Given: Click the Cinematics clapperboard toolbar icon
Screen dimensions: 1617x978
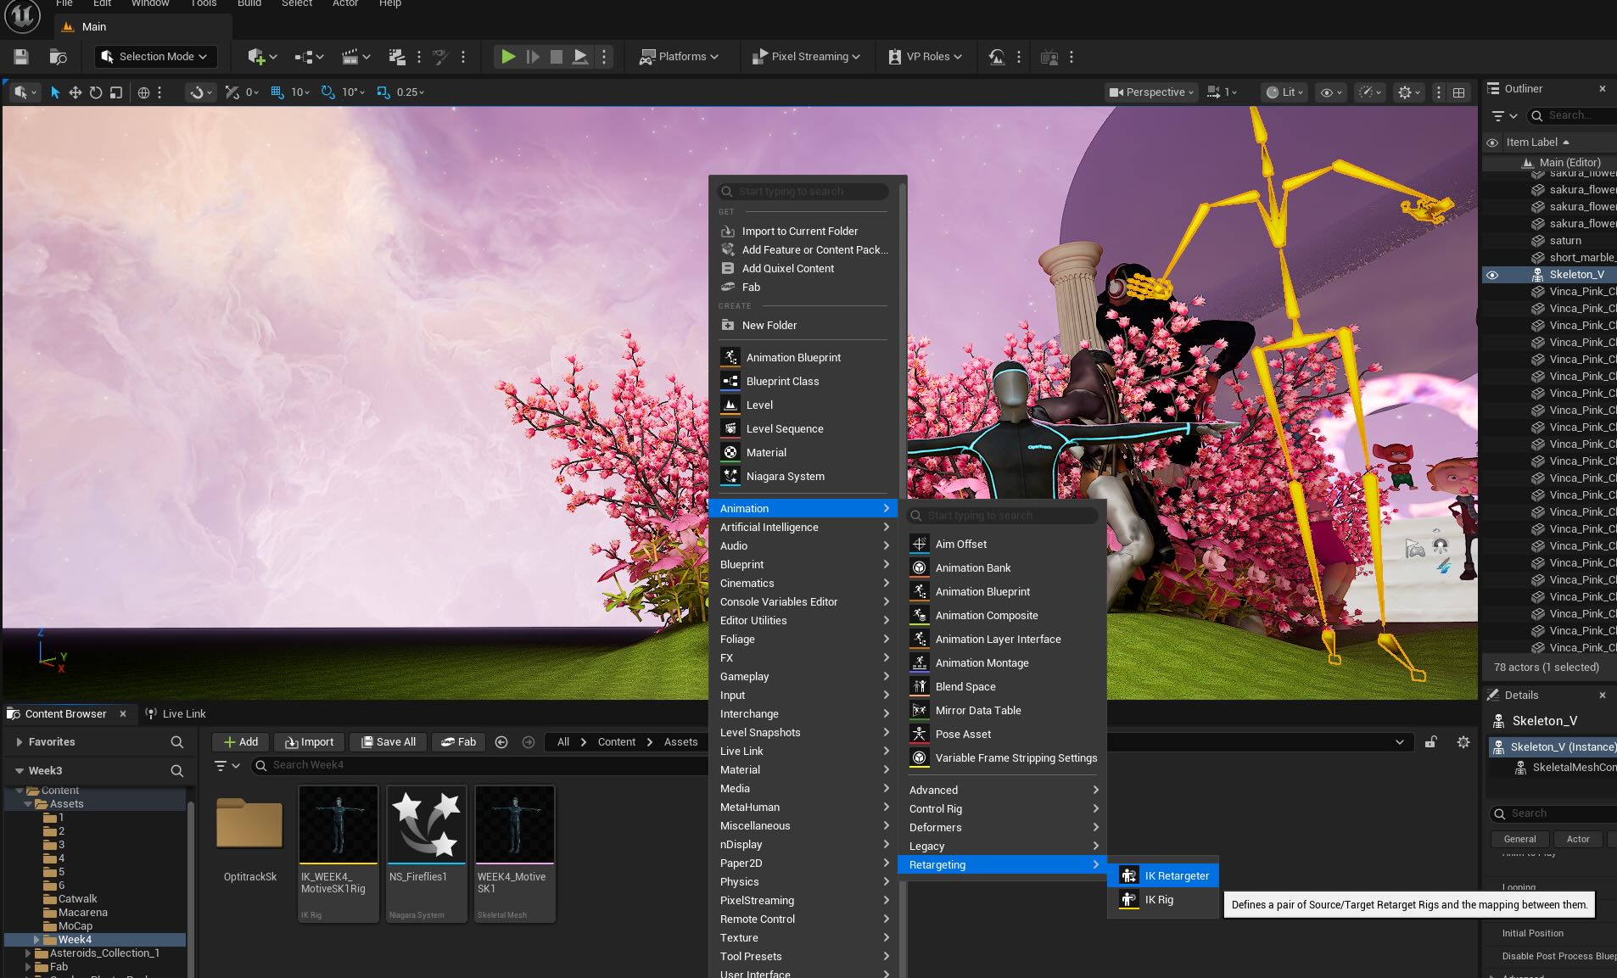Looking at the screenshot, I should pyautogui.click(x=350, y=57).
